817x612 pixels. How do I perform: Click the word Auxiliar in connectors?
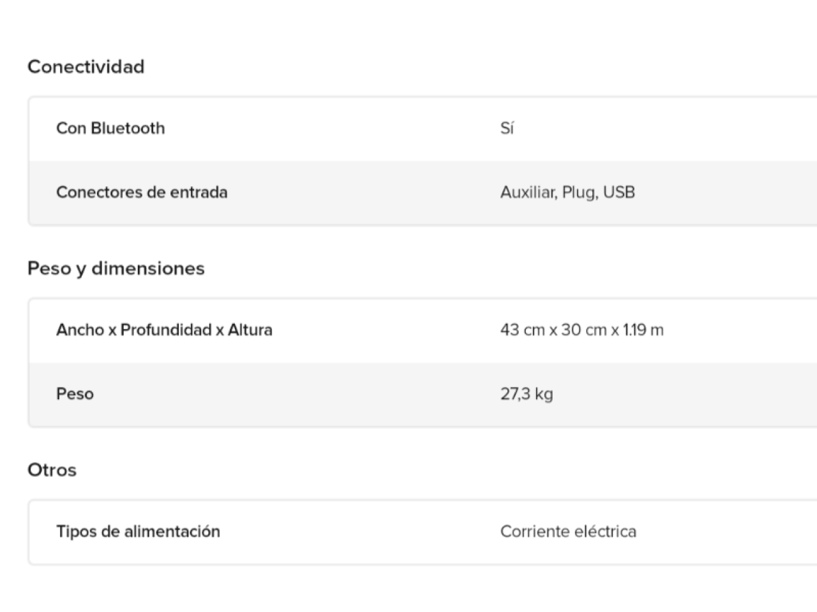[528, 193]
